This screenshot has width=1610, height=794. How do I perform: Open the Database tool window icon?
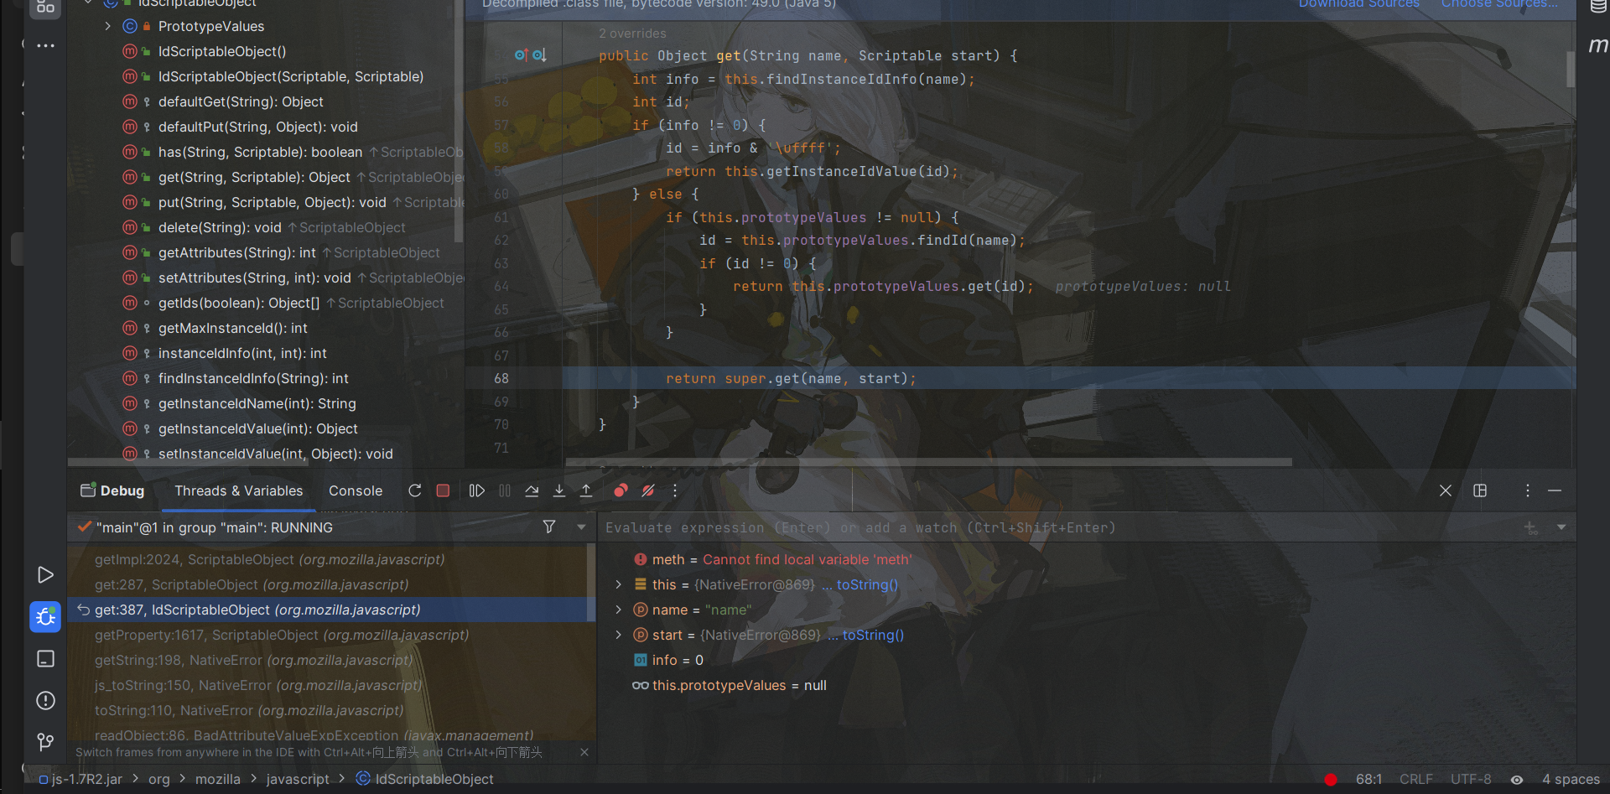(1598, 7)
